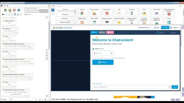Click the Undo arrow icon
Image resolution: width=184 pixels, height=103 pixels.
tap(3, 15)
